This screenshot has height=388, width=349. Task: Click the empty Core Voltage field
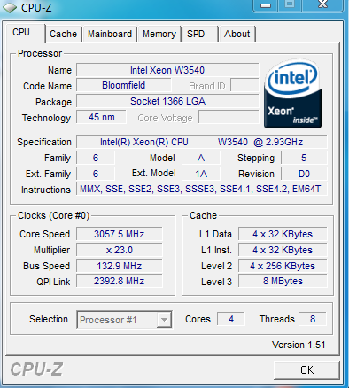click(x=229, y=117)
